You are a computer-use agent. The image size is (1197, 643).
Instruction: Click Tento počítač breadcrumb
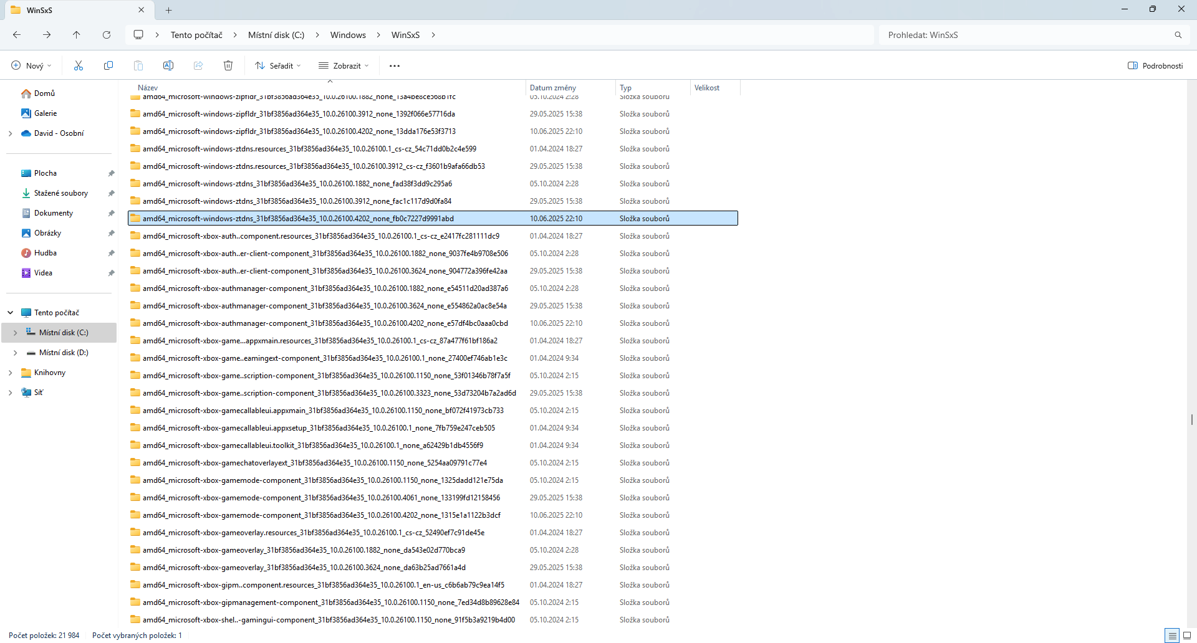196,35
